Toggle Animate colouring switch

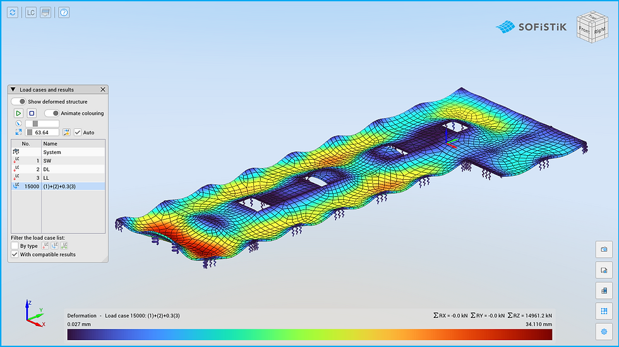point(52,113)
